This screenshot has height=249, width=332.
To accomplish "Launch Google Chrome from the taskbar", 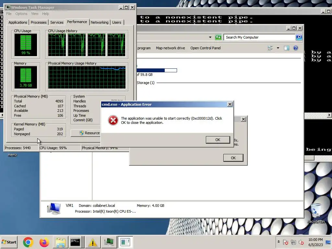I will [28, 242].
